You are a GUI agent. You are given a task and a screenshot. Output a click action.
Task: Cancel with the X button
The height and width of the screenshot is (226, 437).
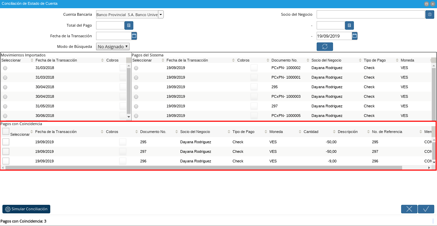pyautogui.click(x=409, y=209)
